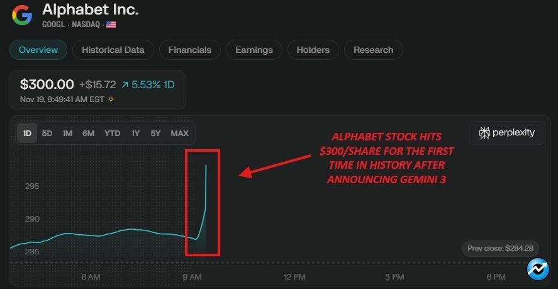Click the Perplexity logo badge

coord(506,133)
